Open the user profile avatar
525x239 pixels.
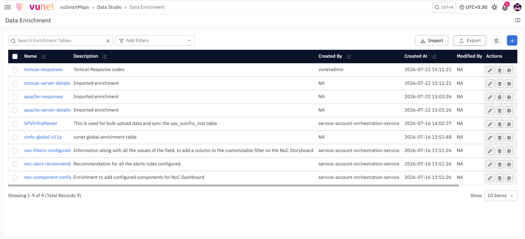tap(517, 7)
